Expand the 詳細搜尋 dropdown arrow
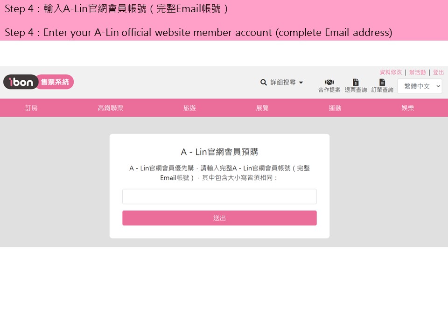448x336 pixels. point(301,83)
